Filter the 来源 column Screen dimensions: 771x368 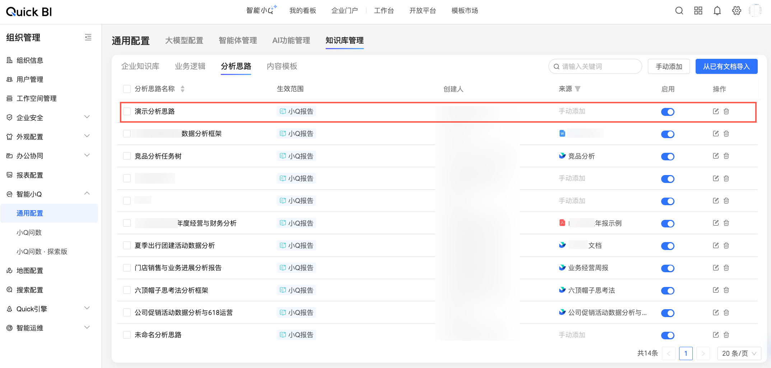pos(578,89)
